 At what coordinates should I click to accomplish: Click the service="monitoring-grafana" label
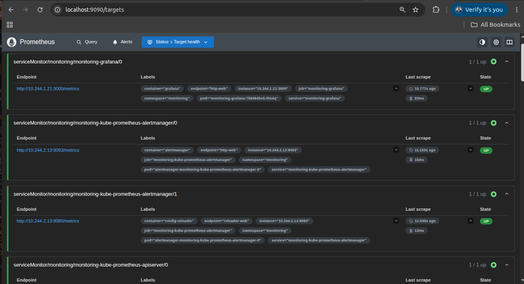coord(315,98)
